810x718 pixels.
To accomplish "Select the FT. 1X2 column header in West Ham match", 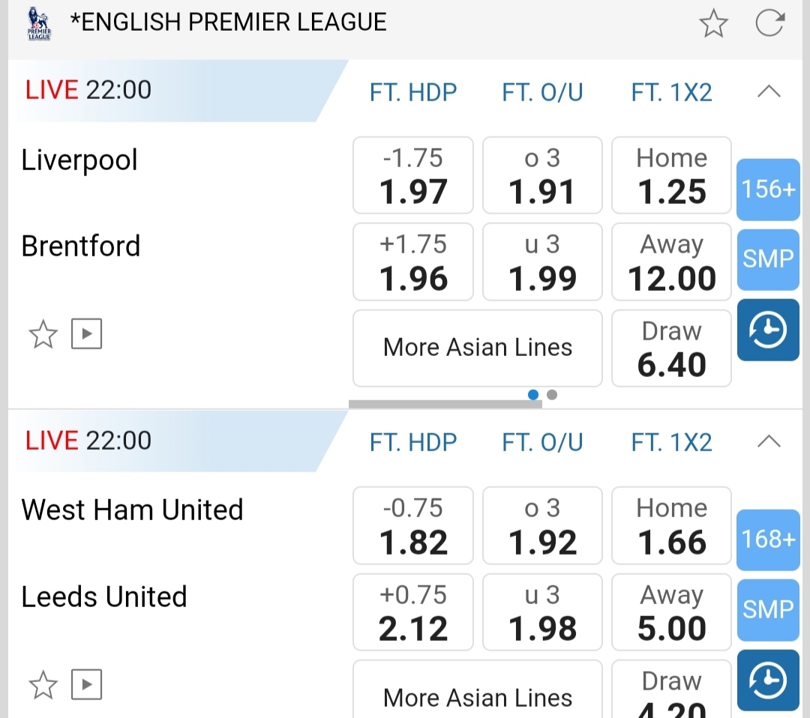I will click(x=671, y=442).
